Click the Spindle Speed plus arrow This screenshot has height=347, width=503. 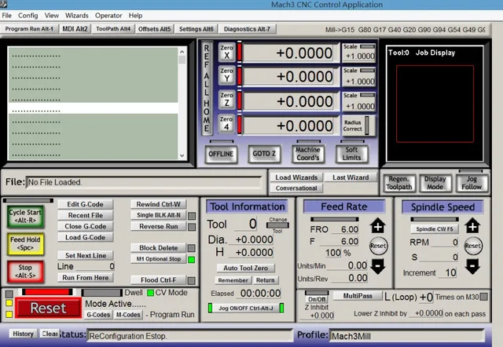[472, 226]
